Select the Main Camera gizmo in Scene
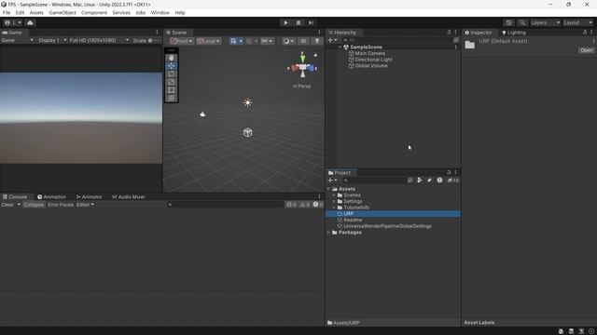 click(202, 114)
